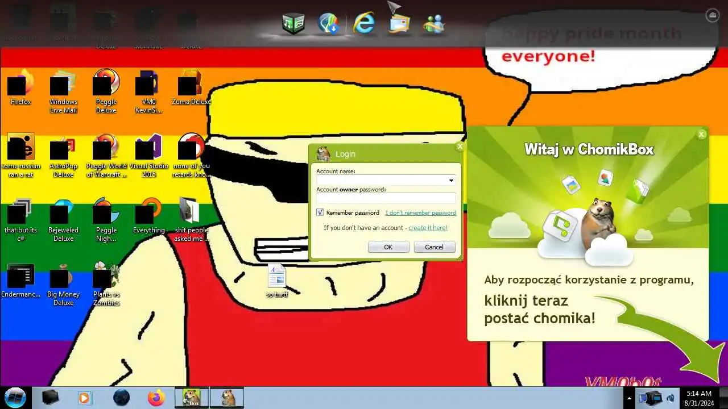Click the volume speaker tray icon
The height and width of the screenshot is (409, 728).
tap(670, 398)
